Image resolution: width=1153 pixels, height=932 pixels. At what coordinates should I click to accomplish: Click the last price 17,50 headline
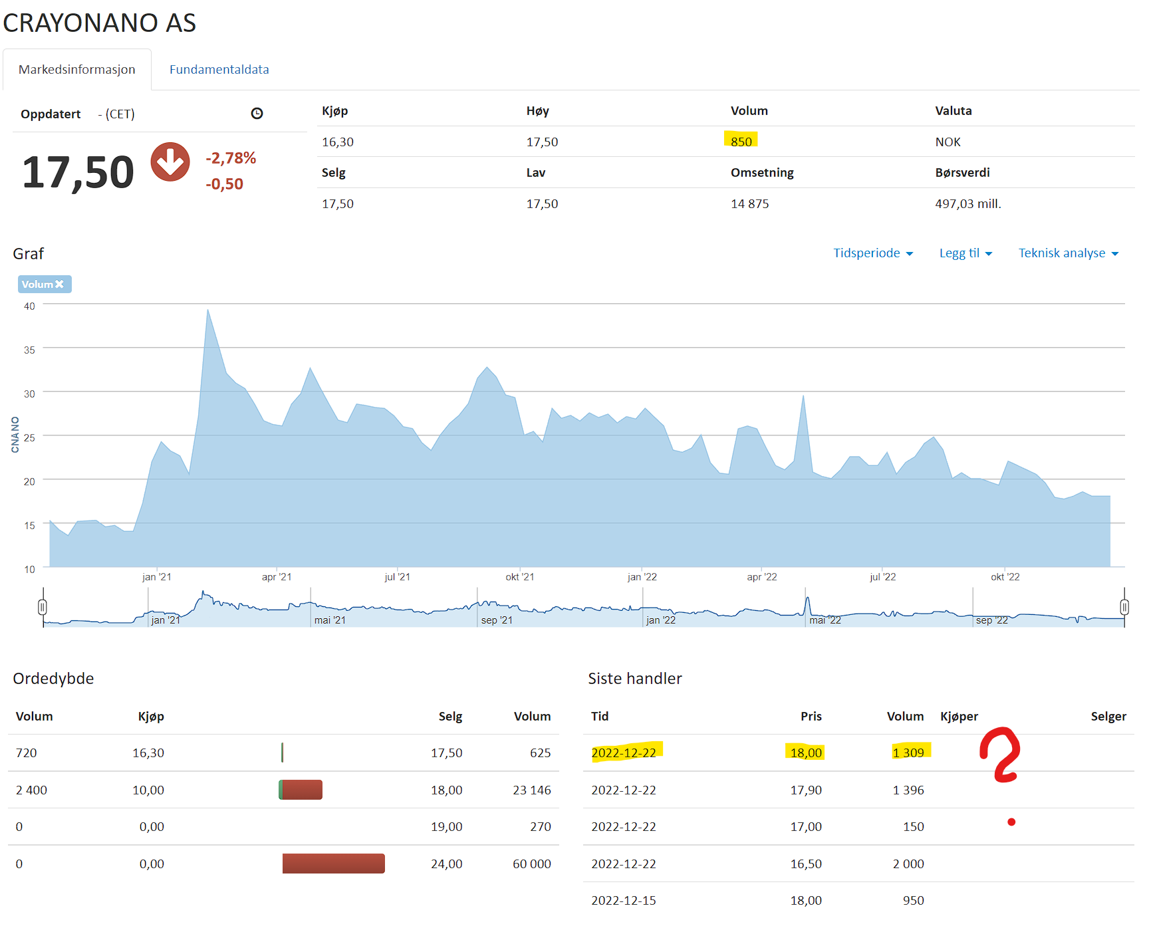(x=78, y=173)
